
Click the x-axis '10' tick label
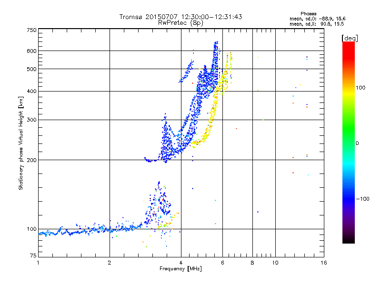coord(275,263)
